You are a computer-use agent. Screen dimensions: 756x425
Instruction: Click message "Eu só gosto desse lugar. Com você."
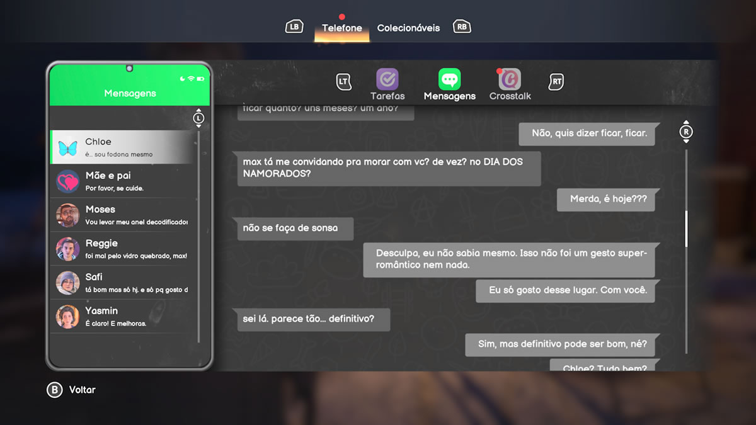(x=568, y=290)
